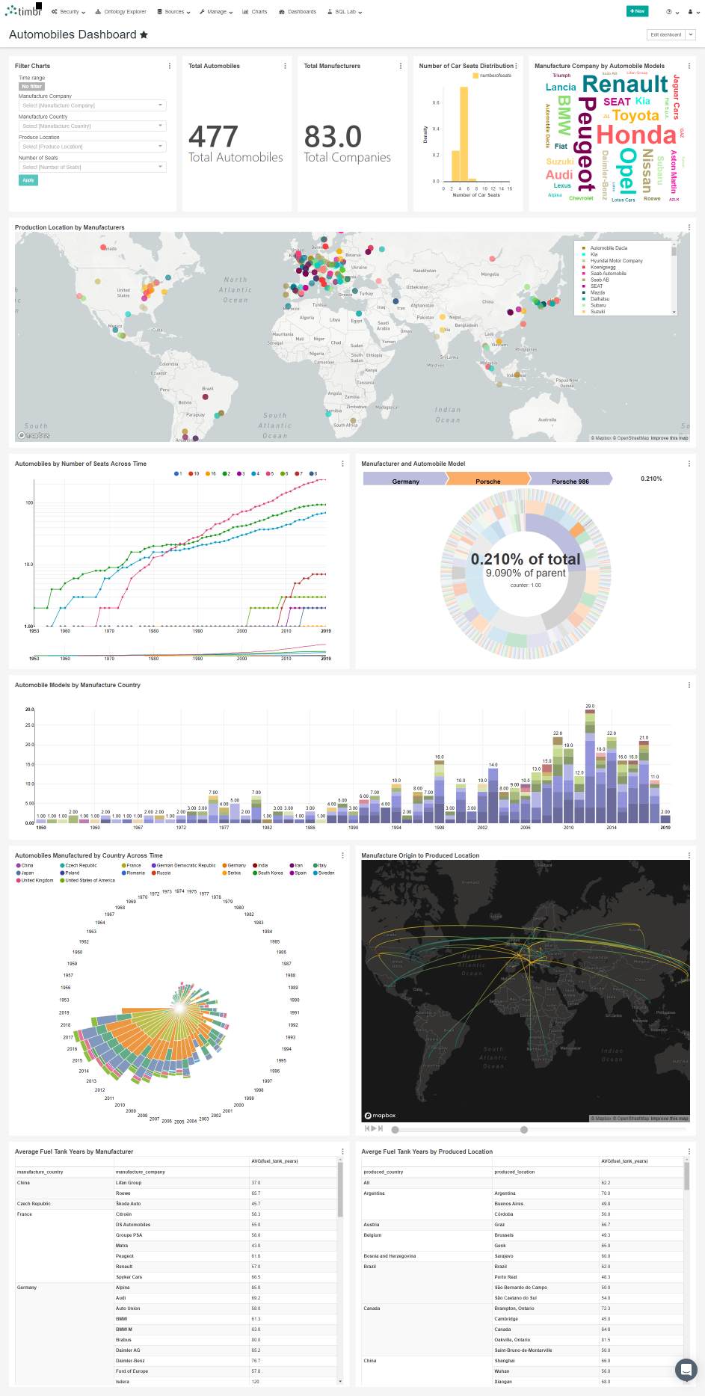Click the chat support bubble icon

[686, 1369]
